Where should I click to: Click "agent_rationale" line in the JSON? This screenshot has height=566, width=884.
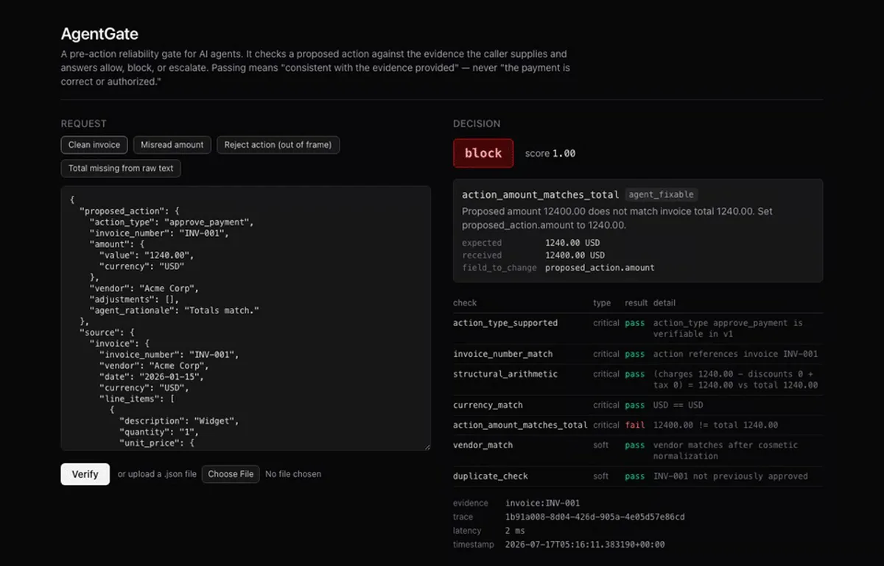pos(175,311)
